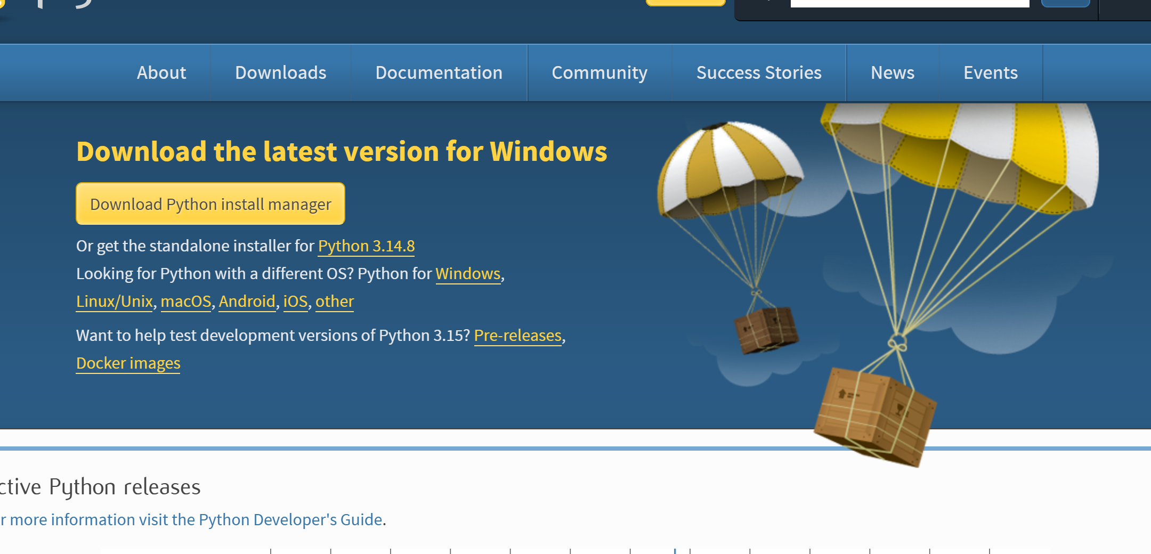
Task: Open the Pre-releases link
Action: (x=518, y=336)
